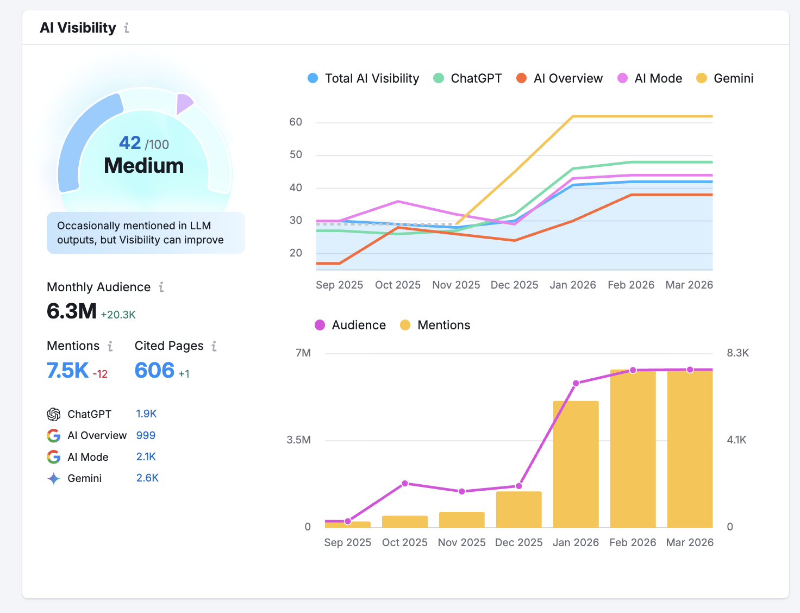Click the 6.3M monthly audience value
This screenshot has width=800, height=613.
(72, 311)
